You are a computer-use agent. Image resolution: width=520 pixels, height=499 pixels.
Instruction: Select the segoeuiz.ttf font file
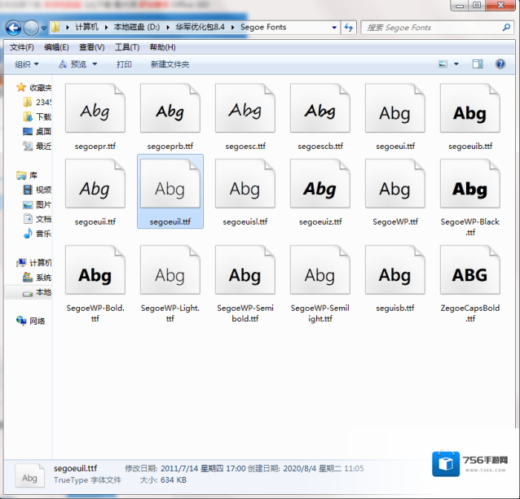coord(319,197)
